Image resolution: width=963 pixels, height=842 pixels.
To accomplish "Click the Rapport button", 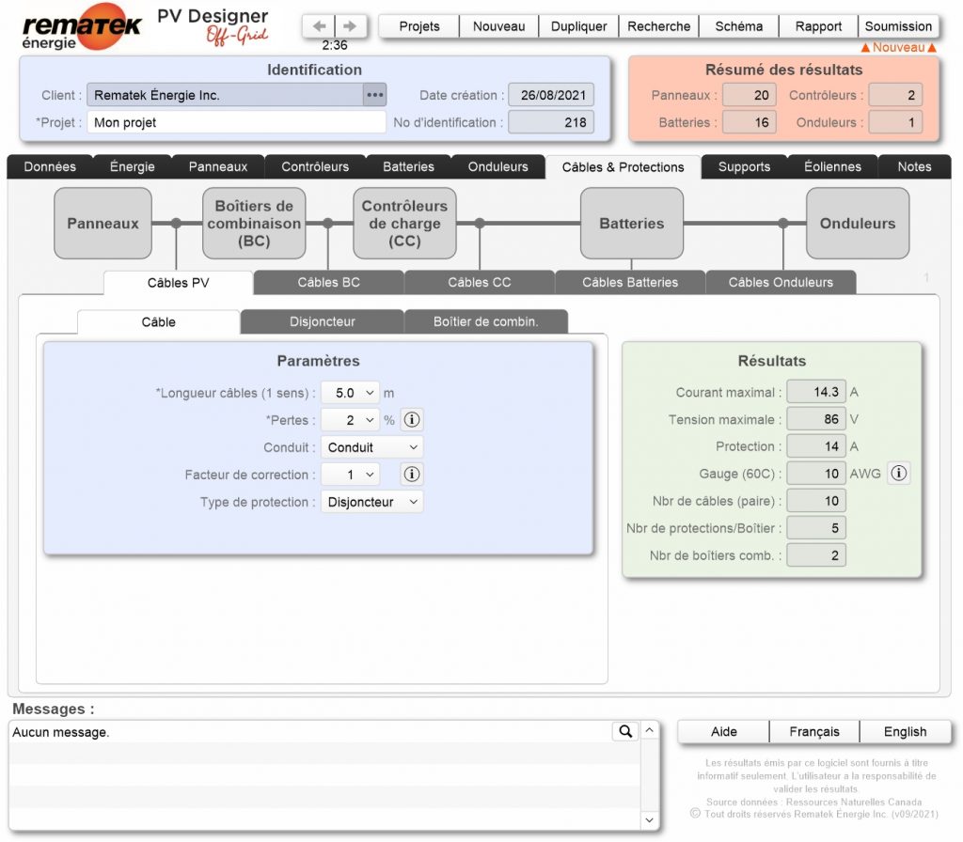I will pyautogui.click(x=818, y=26).
